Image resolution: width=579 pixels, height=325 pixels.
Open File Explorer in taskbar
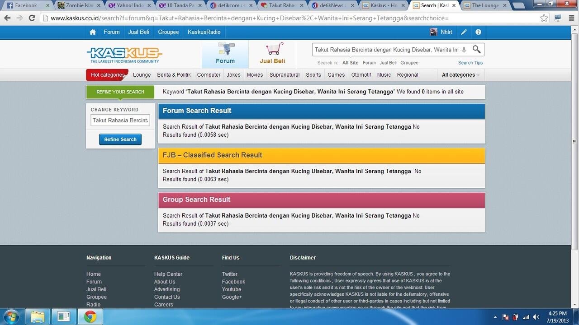[38, 317]
